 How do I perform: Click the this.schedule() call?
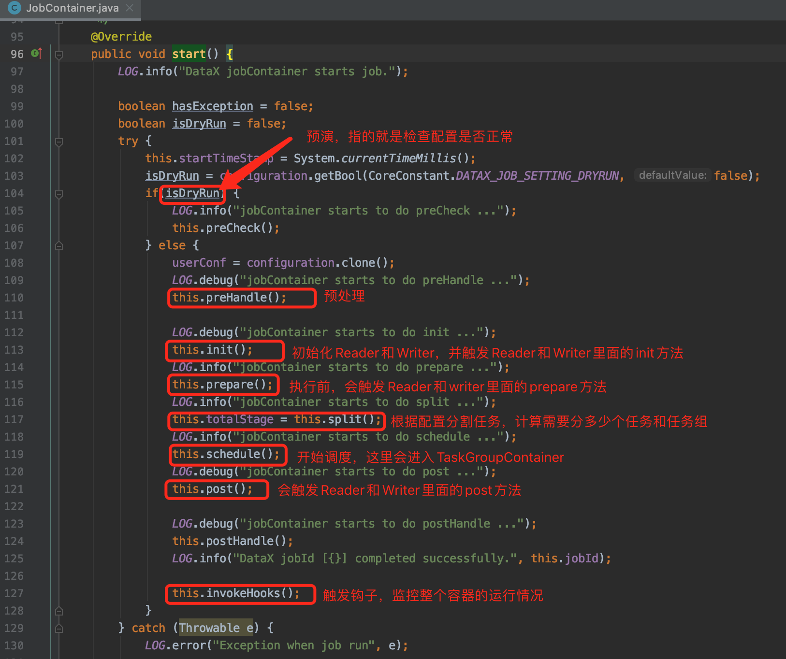[226, 454]
